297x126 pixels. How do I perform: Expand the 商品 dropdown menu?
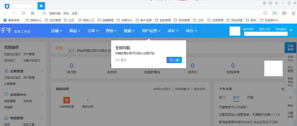[75, 31]
